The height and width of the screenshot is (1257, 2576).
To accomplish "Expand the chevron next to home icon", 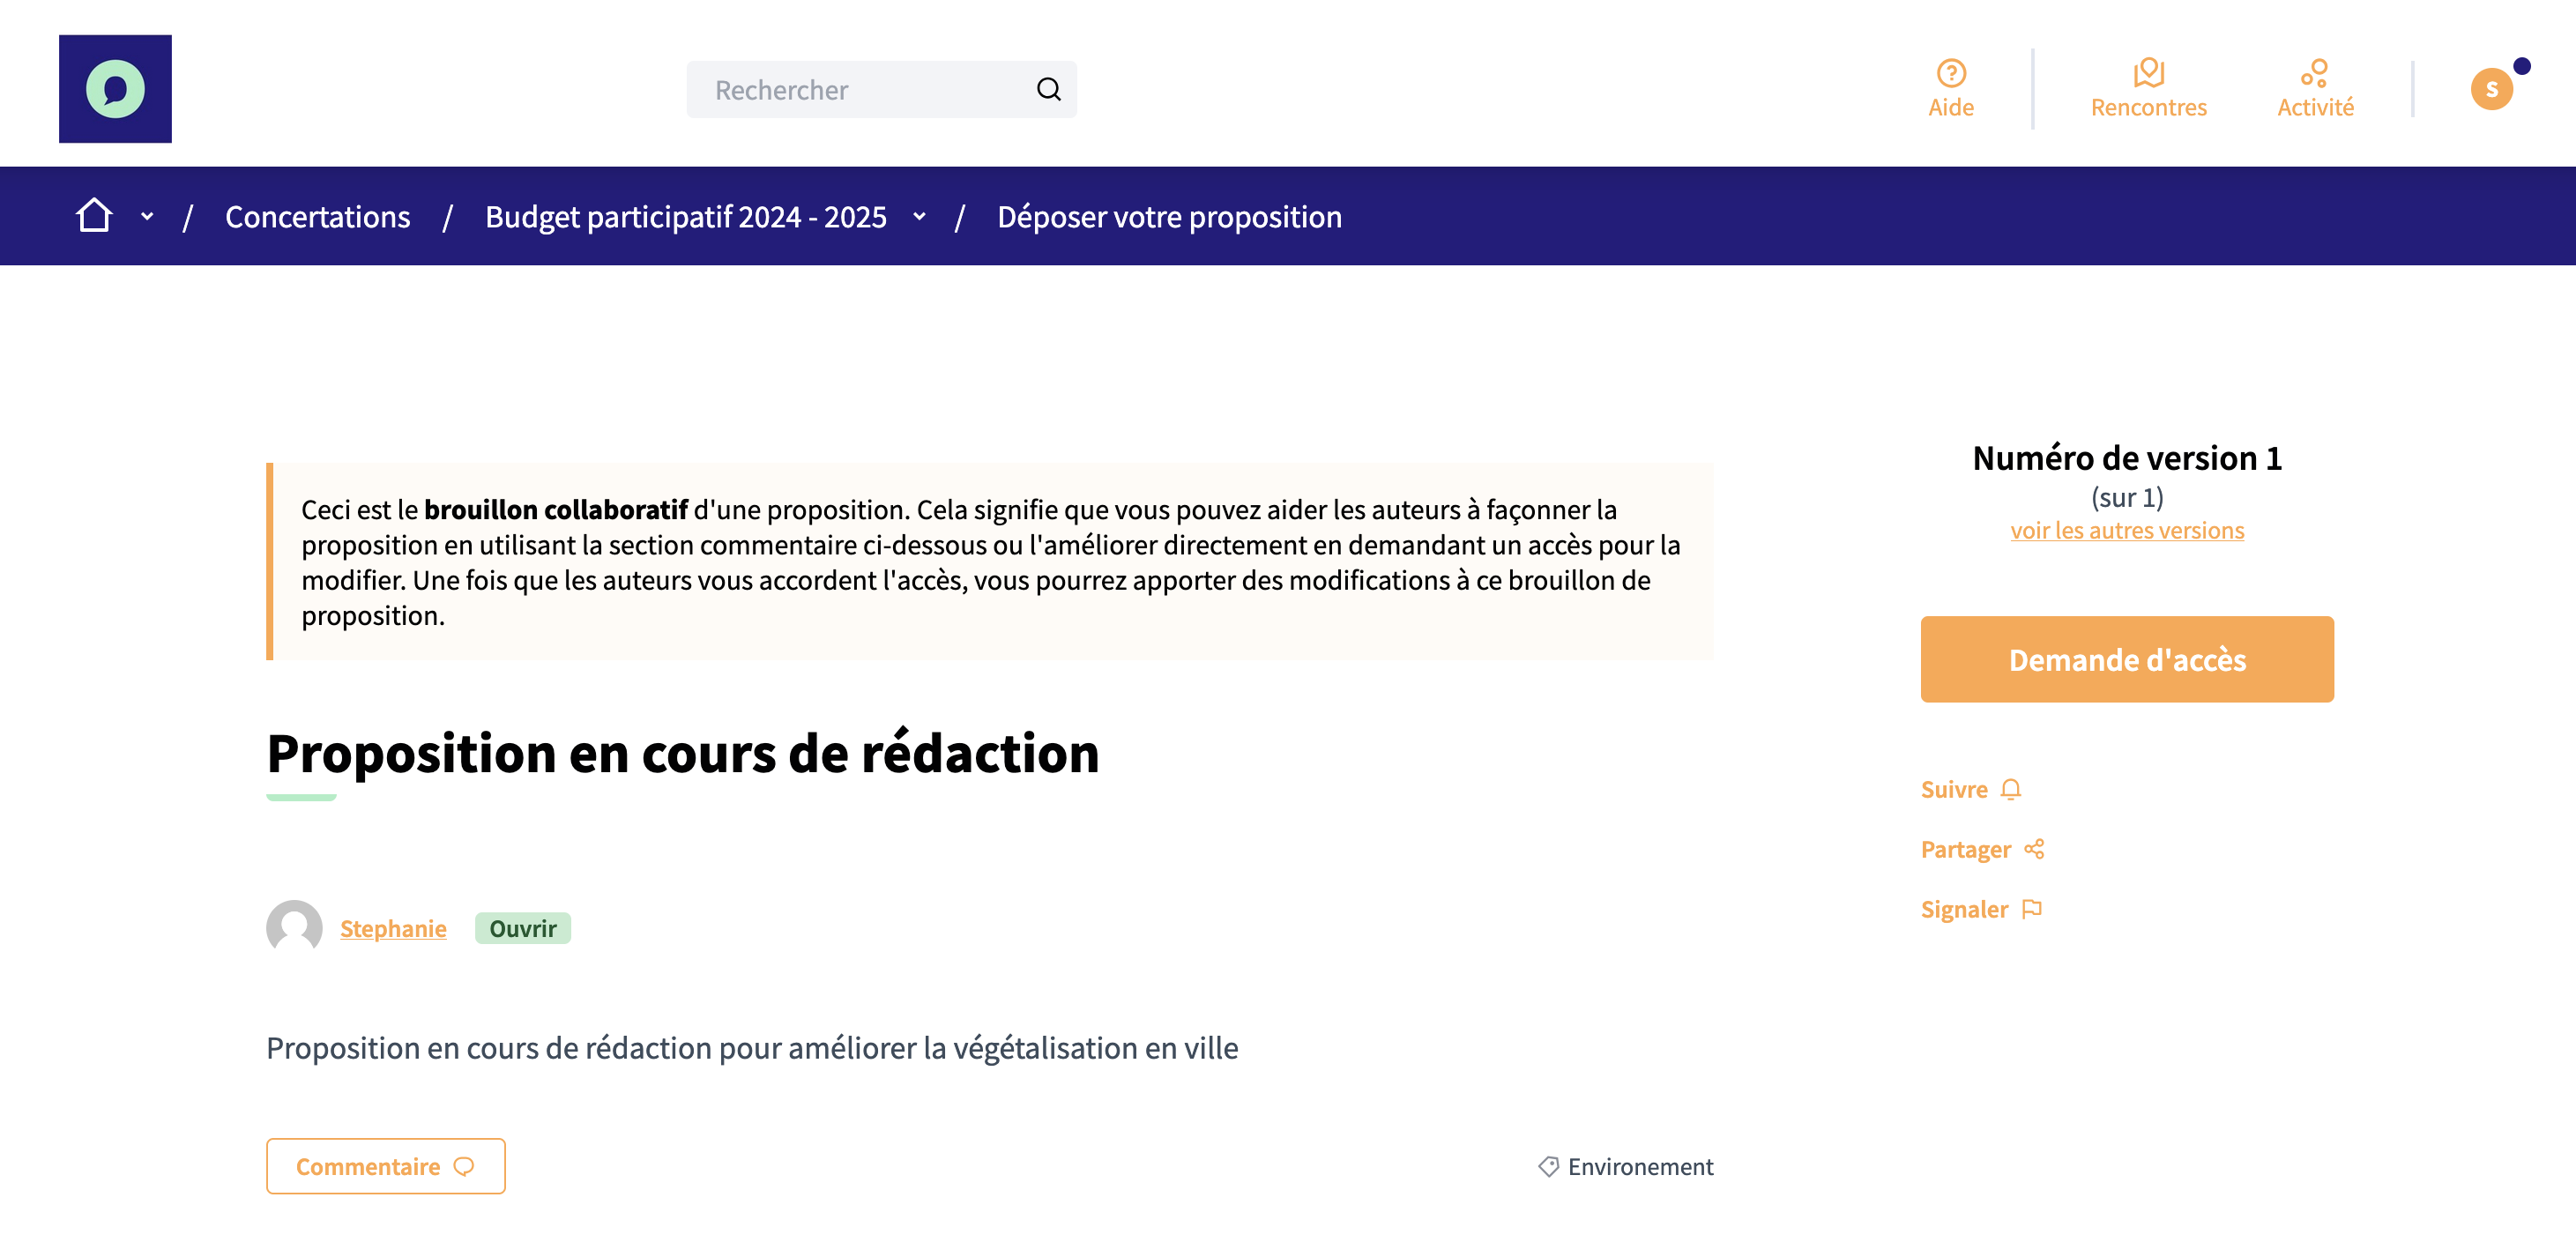I will 147,216.
